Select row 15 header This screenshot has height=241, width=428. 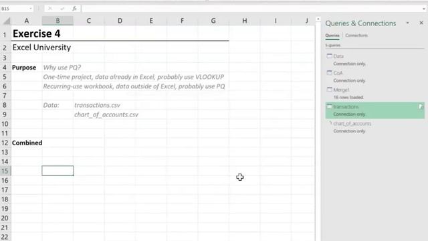(5, 171)
